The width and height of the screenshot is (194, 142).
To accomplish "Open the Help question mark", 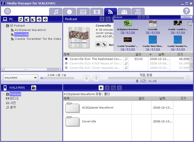I will [186, 11].
